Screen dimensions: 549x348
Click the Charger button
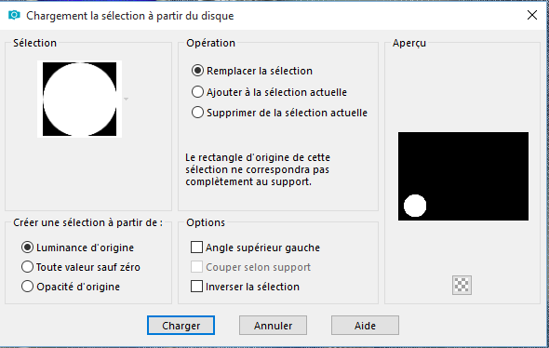coord(181,326)
